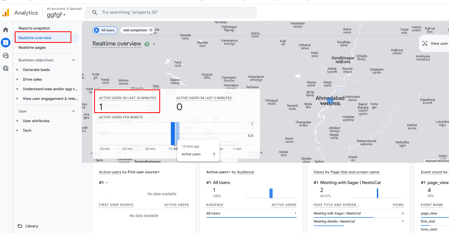Open dropdown arrow beside Realtime overview title
This screenshot has width=449, height=233.
(154, 44)
